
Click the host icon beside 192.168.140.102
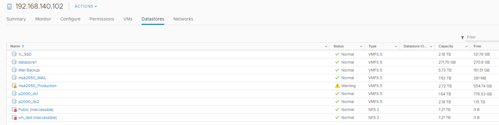pyautogui.click(x=10, y=6)
